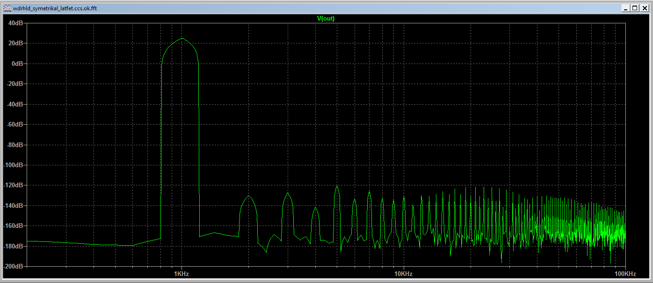Click the 10KHz frequency axis label
This screenshot has width=653, height=283.
pos(403,274)
